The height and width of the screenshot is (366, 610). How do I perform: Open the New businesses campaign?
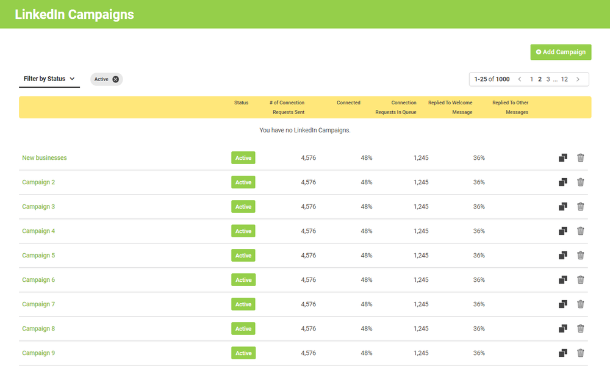pos(45,157)
